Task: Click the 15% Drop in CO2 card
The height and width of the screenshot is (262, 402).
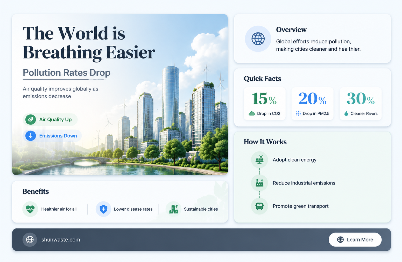Action: point(265,104)
